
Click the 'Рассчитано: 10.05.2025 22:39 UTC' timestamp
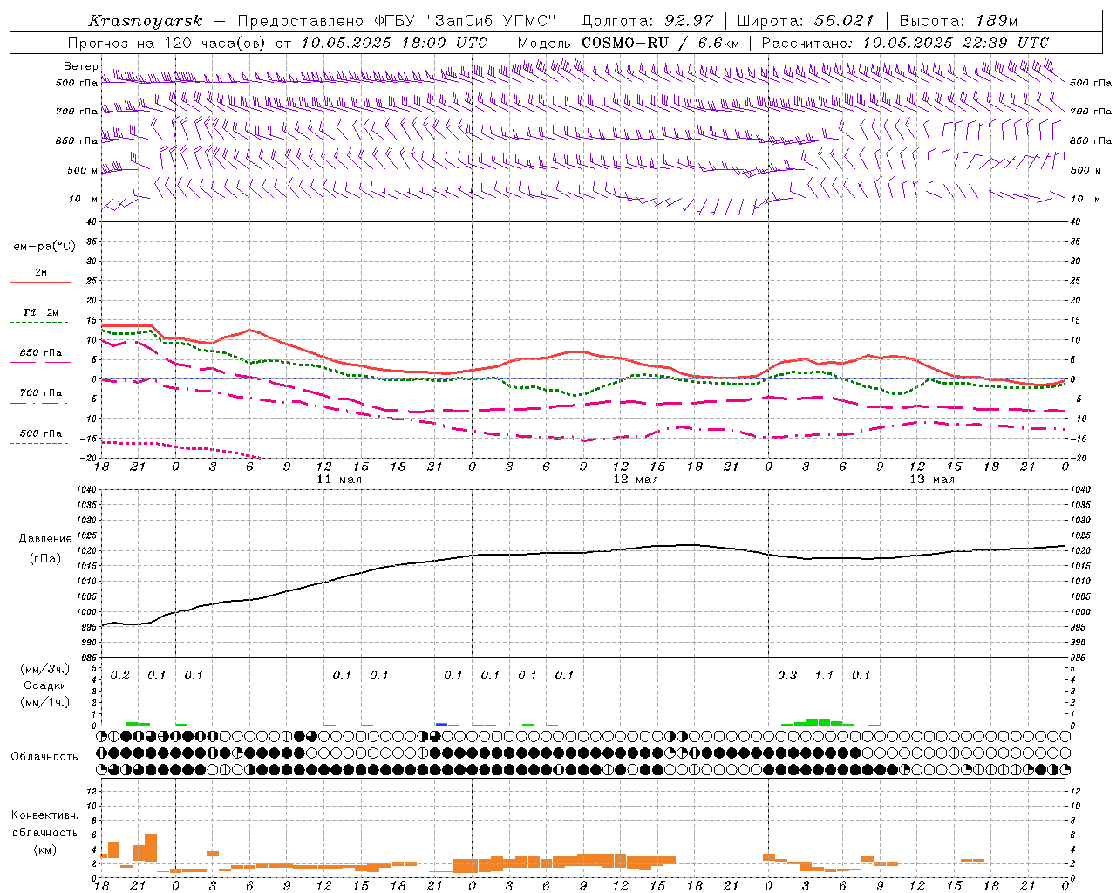coord(905,43)
